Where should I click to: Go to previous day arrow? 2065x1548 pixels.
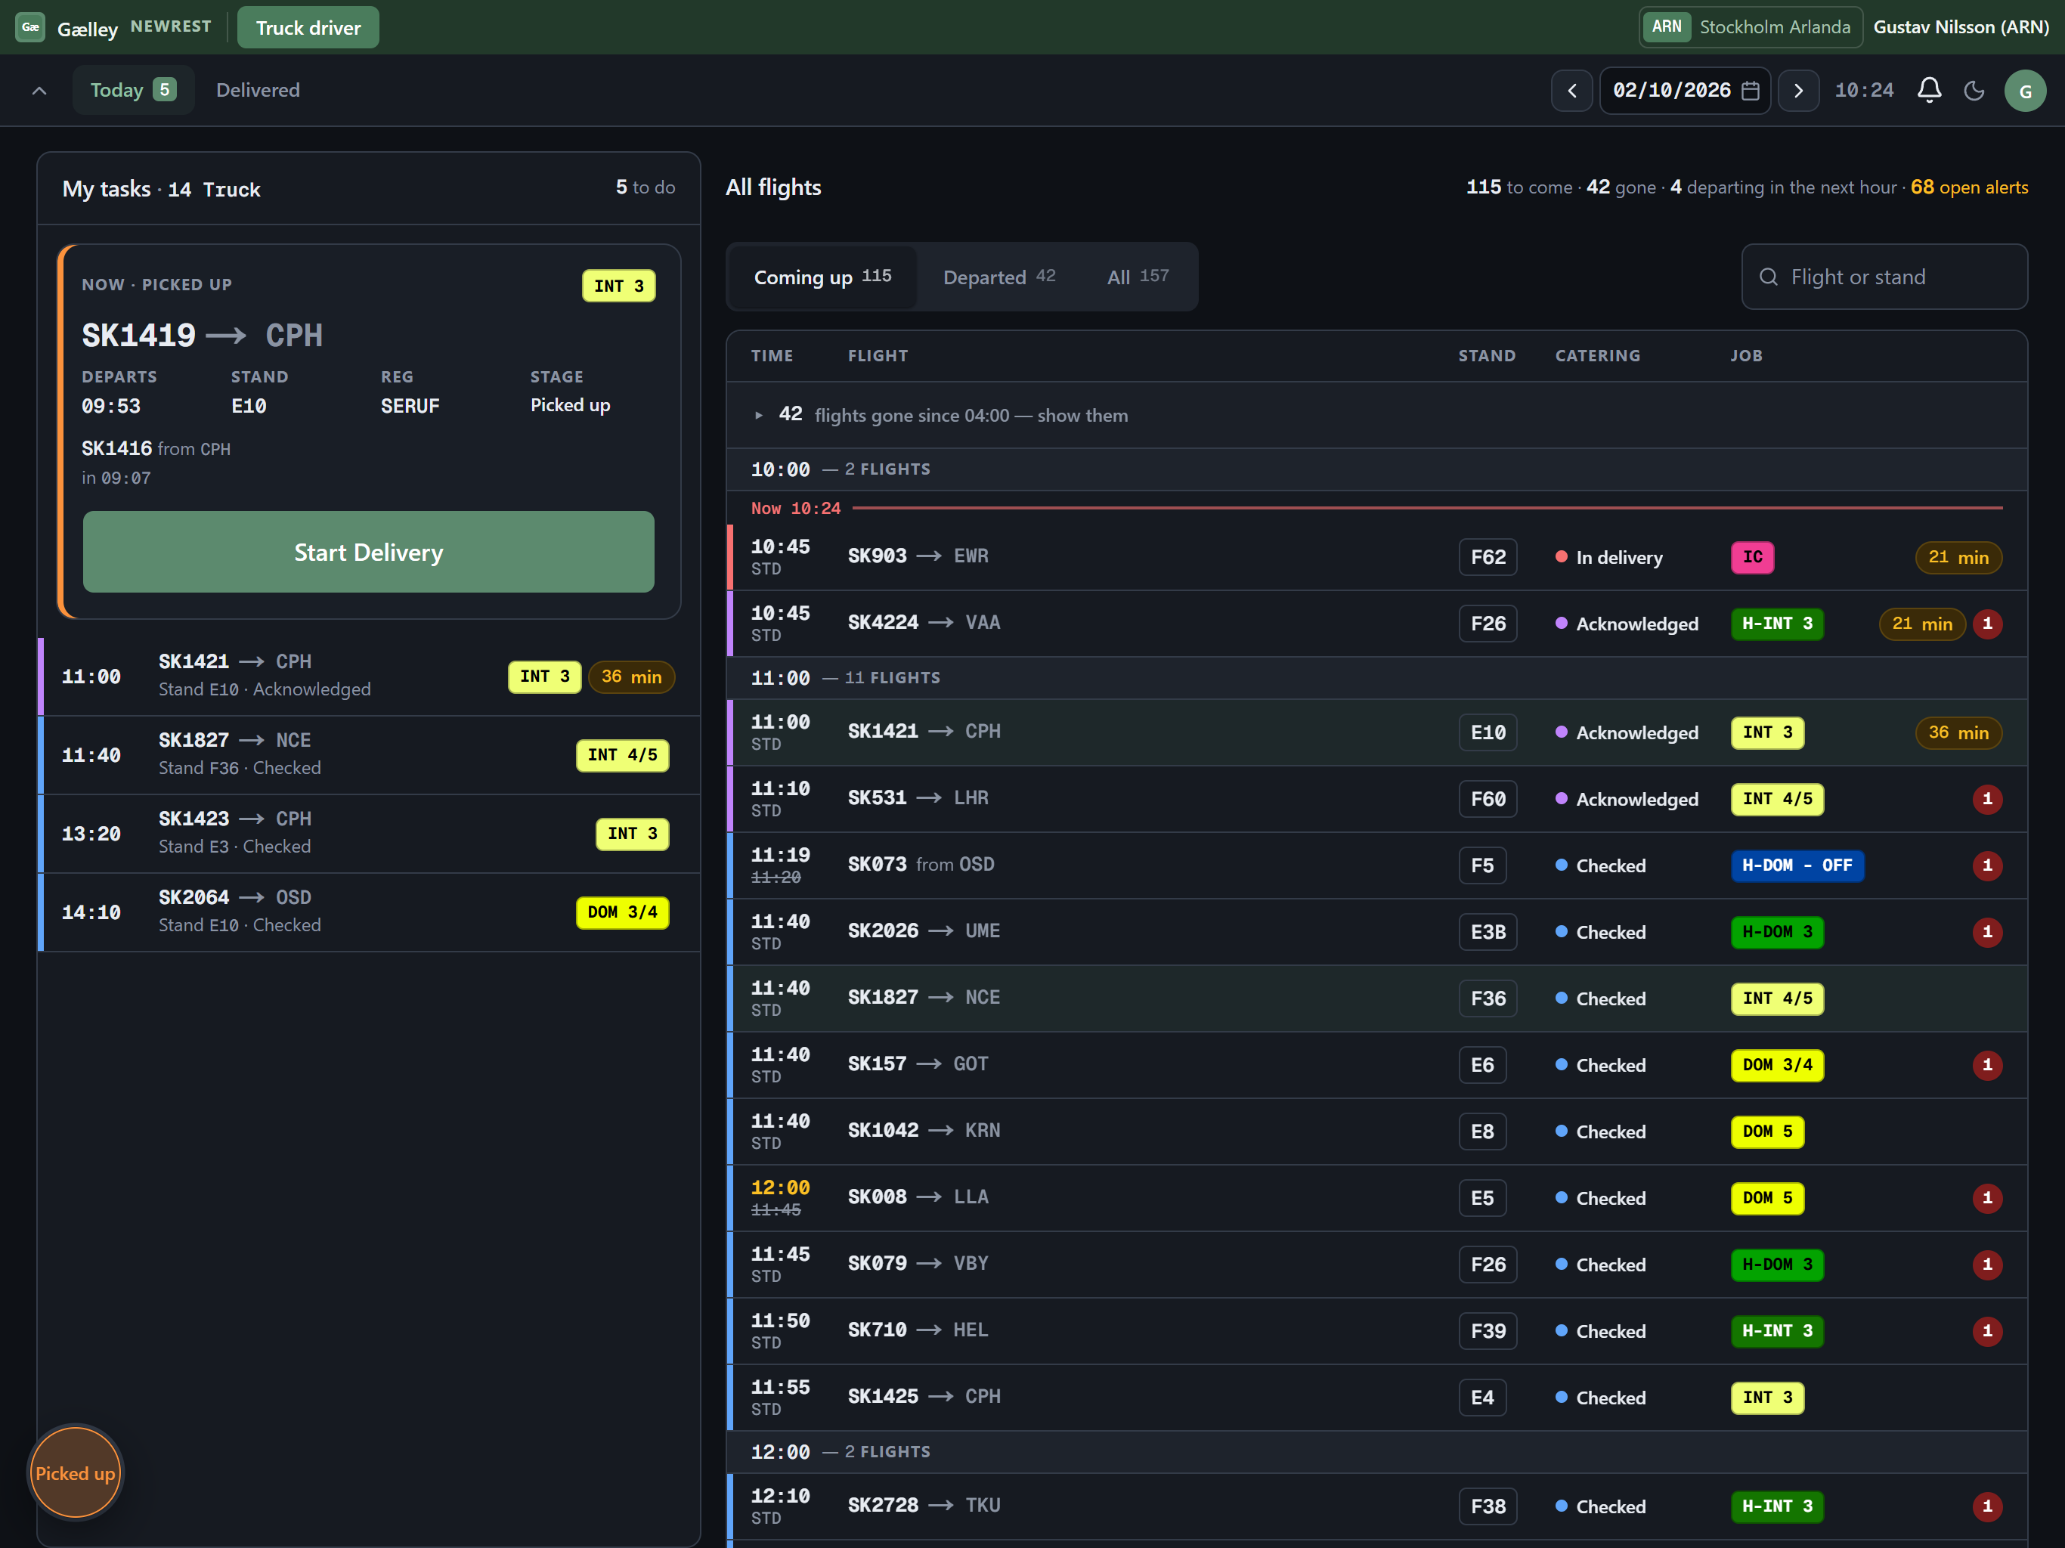[x=1572, y=91]
